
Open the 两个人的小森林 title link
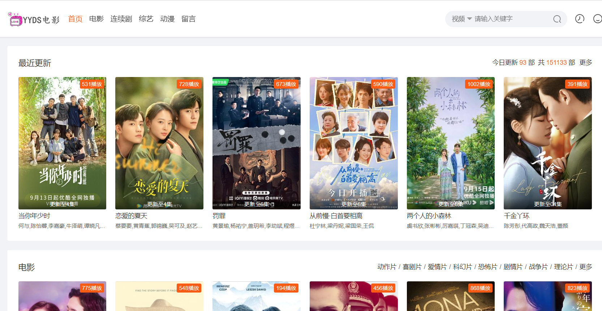(x=429, y=216)
